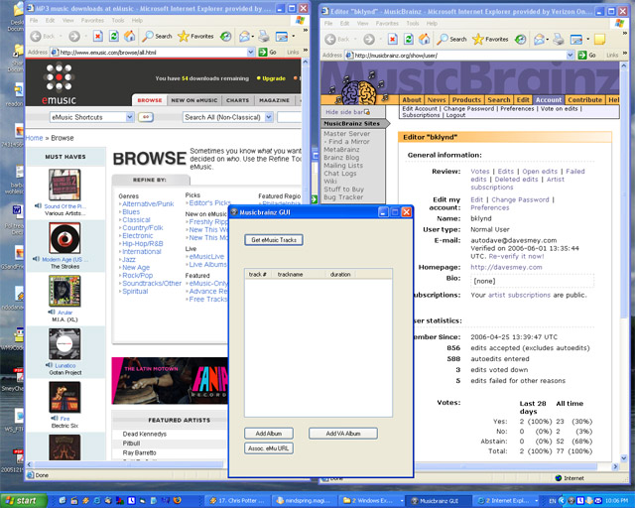
Task: Open http://davesmey.com homepage link
Action: click(506, 267)
